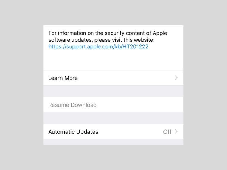The height and width of the screenshot is (170, 227).
Task: Tap blank white area below the link
Action: coord(113,60)
